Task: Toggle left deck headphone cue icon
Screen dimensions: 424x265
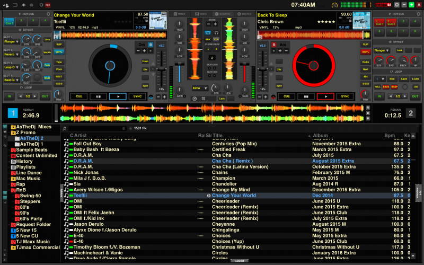Action: pos(208,33)
